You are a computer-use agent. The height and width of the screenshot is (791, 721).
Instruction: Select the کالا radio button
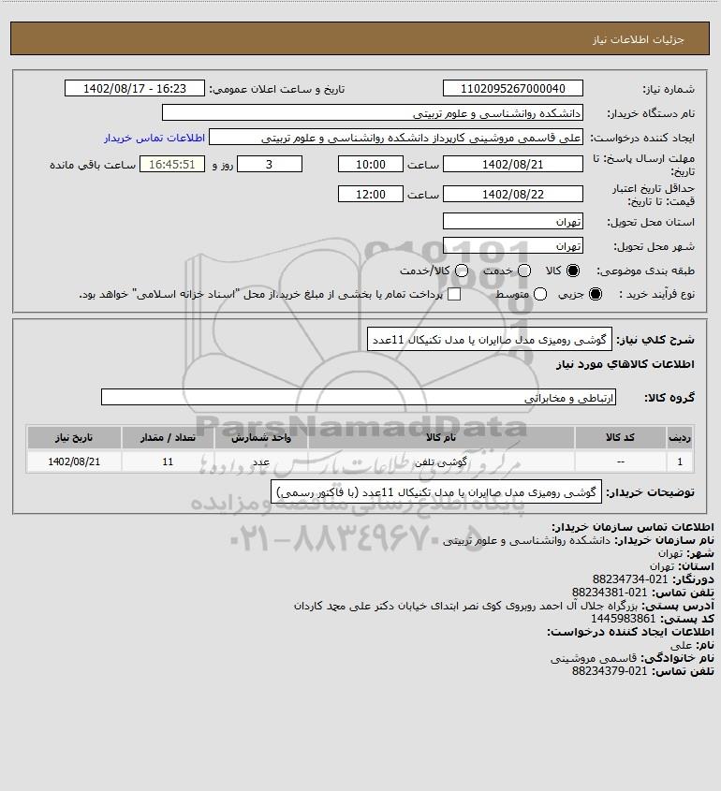[x=573, y=271]
